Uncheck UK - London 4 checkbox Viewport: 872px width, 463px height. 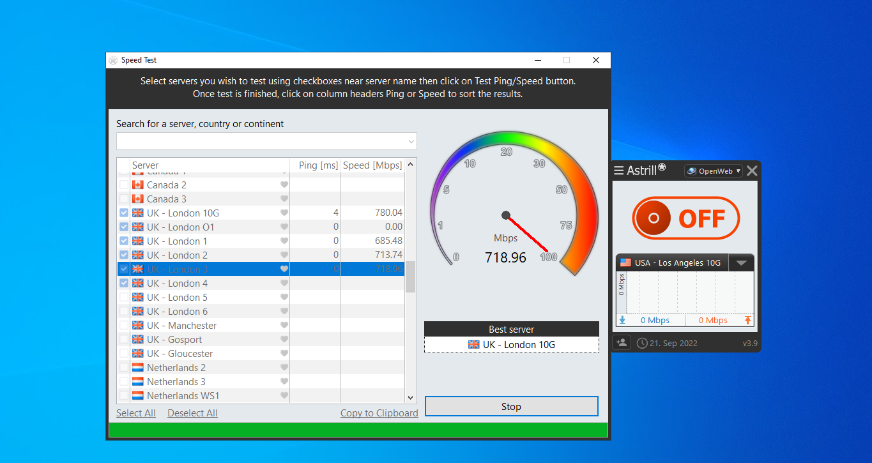click(x=124, y=284)
